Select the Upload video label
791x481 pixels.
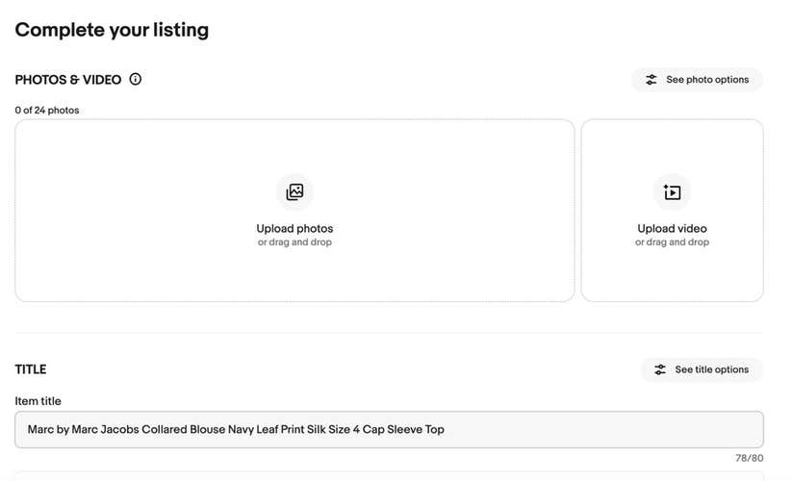(672, 229)
